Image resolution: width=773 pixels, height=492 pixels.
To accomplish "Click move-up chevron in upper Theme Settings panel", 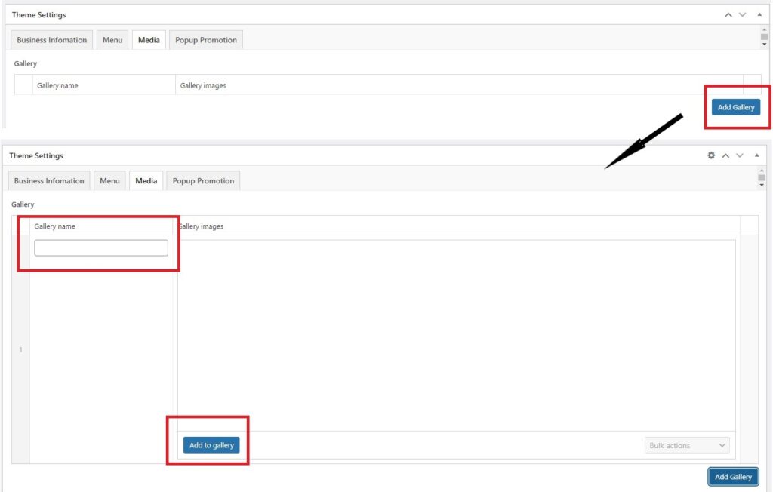I will pyautogui.click(x=728, y=14).
